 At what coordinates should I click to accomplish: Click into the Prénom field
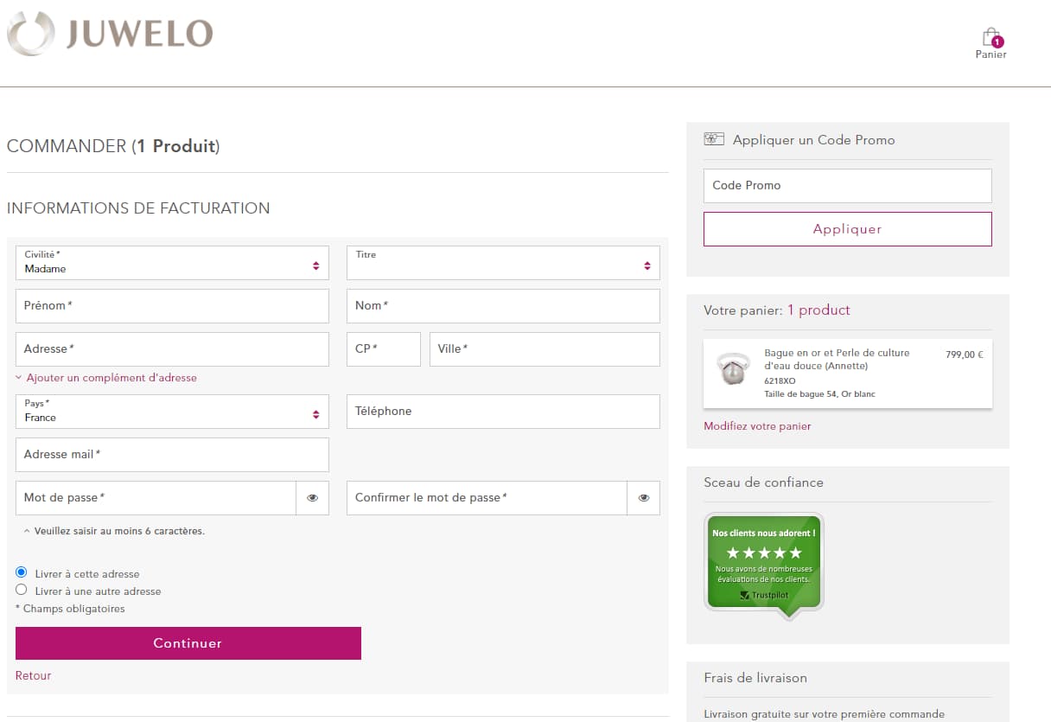pyautogui.click(x=172, y=306)
